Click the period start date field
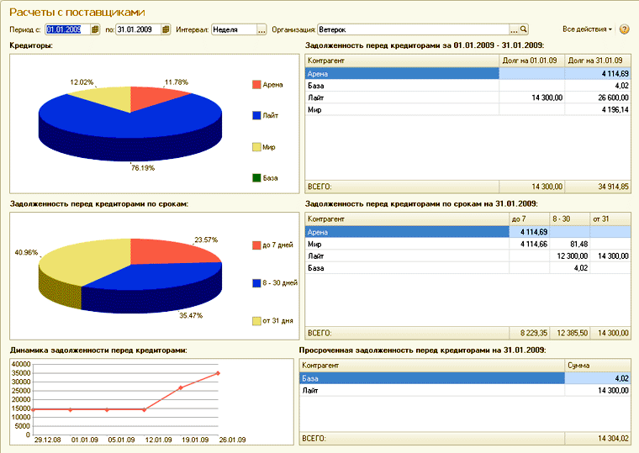 click(x=66, y=29)
